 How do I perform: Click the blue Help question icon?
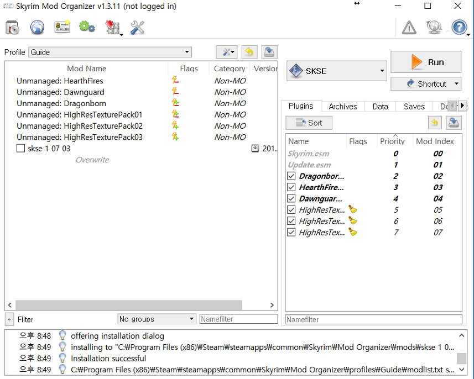tap(459, 28)
